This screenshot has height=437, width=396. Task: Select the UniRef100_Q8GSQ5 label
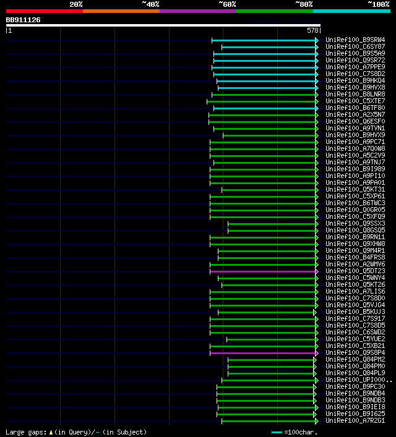point(355,230)
